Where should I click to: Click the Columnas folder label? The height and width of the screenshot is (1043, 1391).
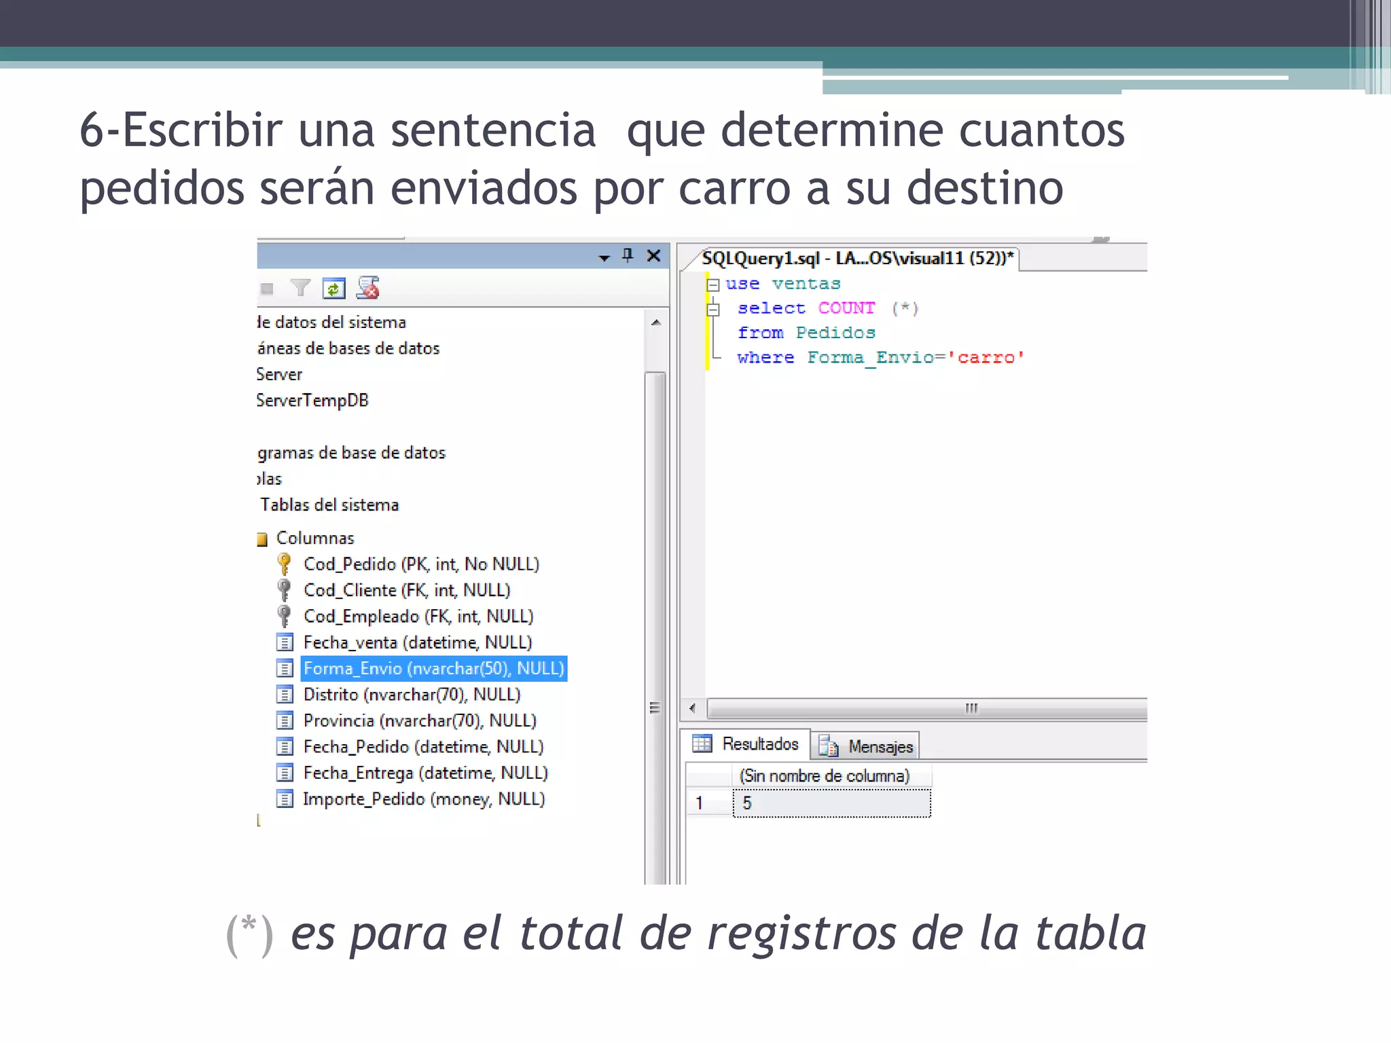pyautogui.click(x=315, y=538)
